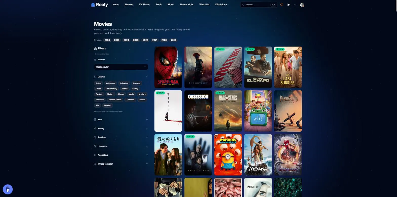397x197 pixels.
Task: Open the Reels tab
Action: [159, 5]
